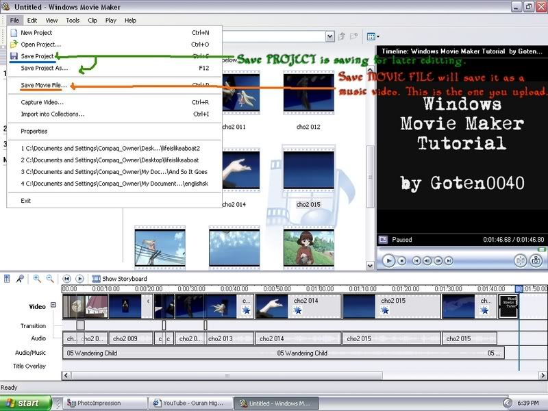Select the cho2 012 clip thumbnail
Viewport: 548px width, 411px height.
[x=309, y=93]
